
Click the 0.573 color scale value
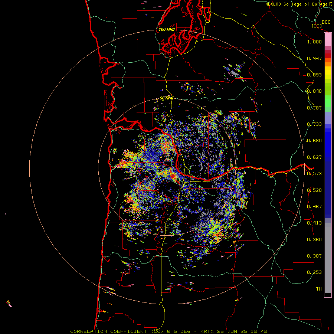click(x=314, y=174)
